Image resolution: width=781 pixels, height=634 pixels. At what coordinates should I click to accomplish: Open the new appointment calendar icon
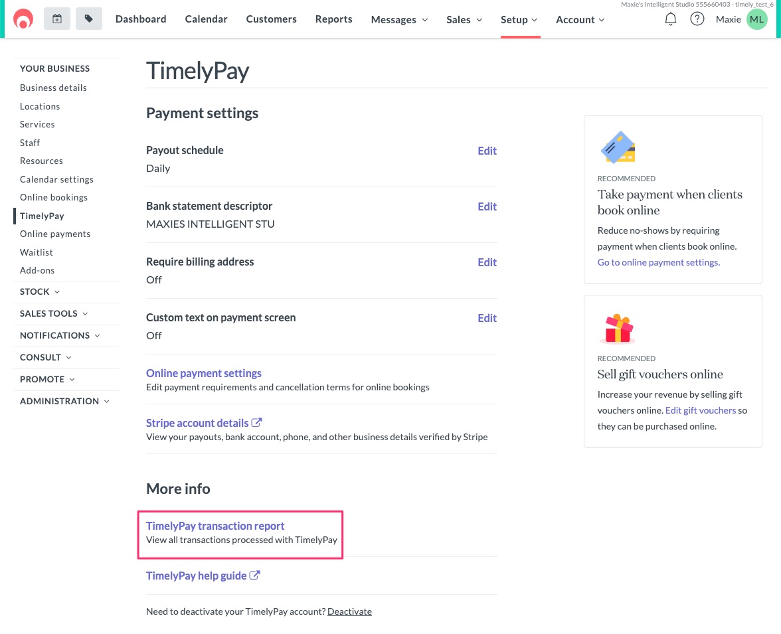[x=57, y=19]
